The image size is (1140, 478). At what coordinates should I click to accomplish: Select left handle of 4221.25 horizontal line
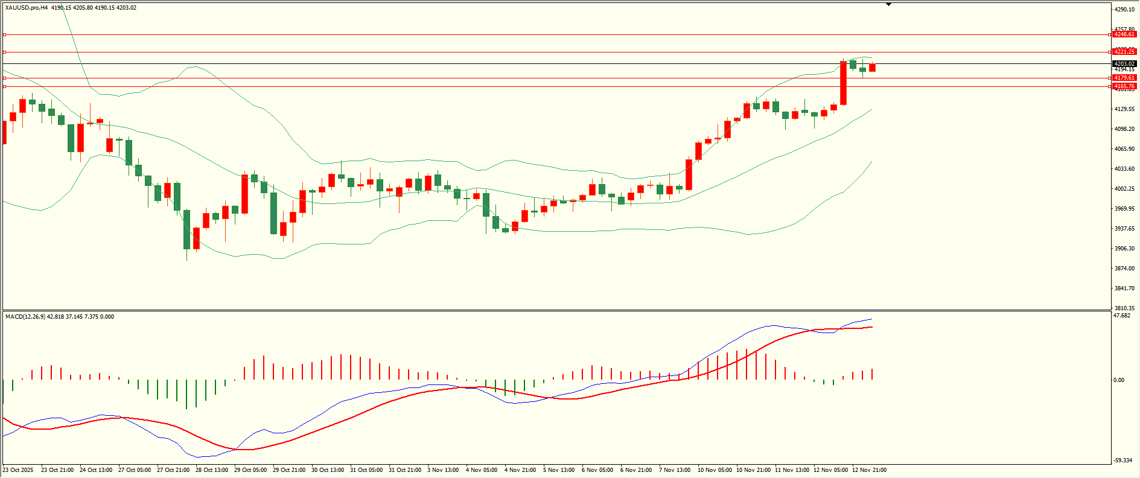click(5, 52)
